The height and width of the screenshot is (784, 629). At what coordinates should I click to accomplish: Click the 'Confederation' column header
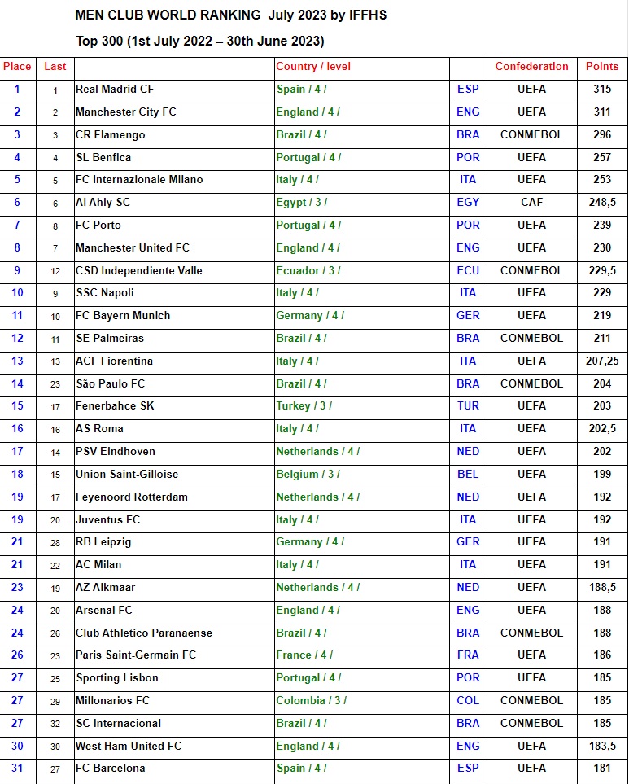(x=531, y=67)
